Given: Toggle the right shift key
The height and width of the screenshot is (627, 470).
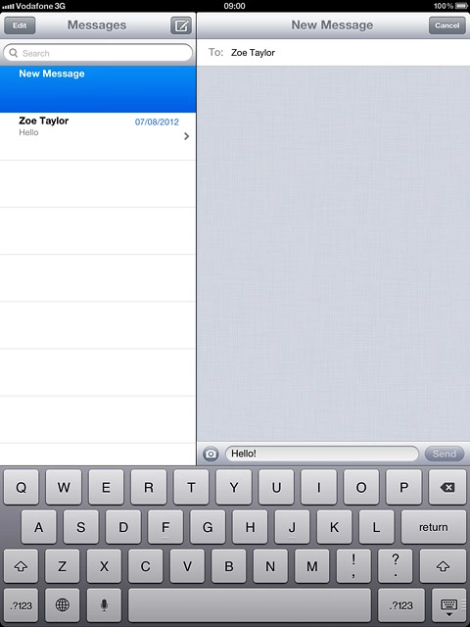Looking at the screenshot, I should [443, 566].
